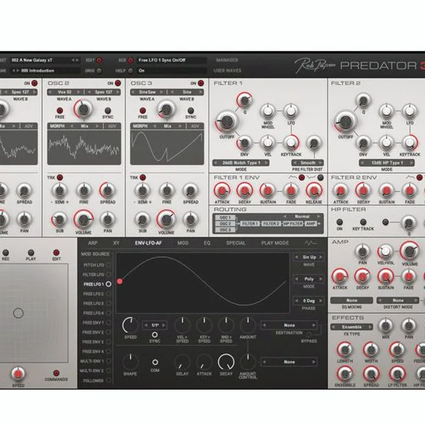Switch to the EQ tab

click(207, 243)
